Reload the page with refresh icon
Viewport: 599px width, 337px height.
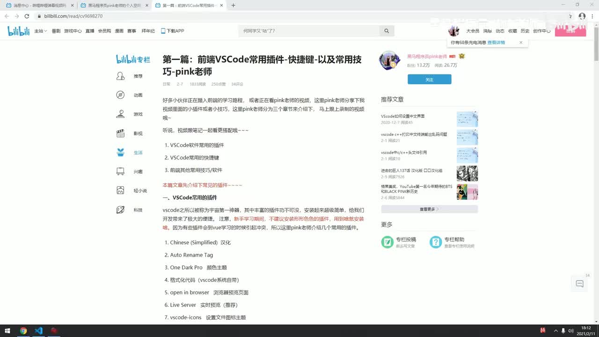(27, 16)
